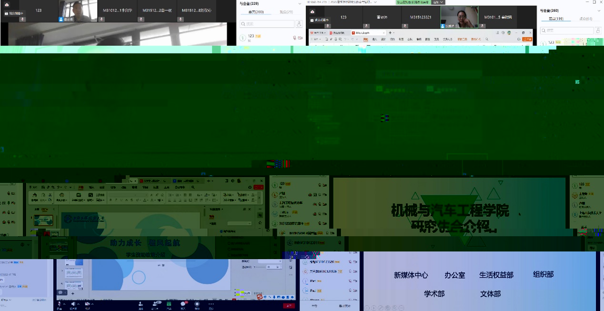
Task: Collapse the participants (229) panel chevron
Action: (x=299, y=4)
